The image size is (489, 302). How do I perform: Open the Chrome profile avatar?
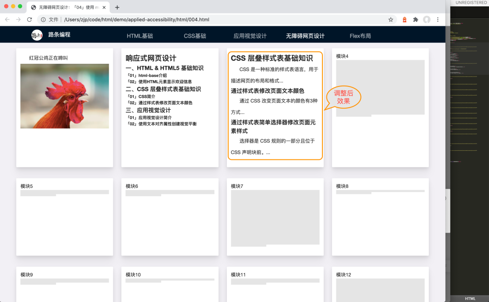pos(427,19)
